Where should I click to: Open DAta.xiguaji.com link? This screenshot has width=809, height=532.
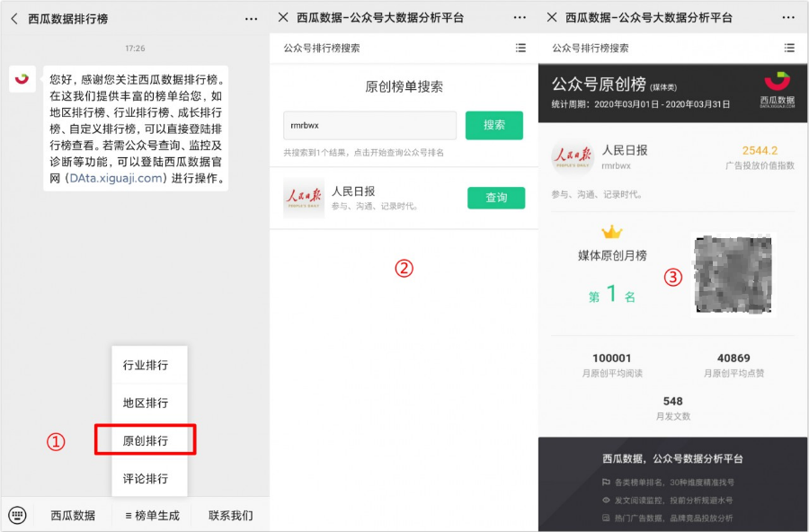point(116,178)
